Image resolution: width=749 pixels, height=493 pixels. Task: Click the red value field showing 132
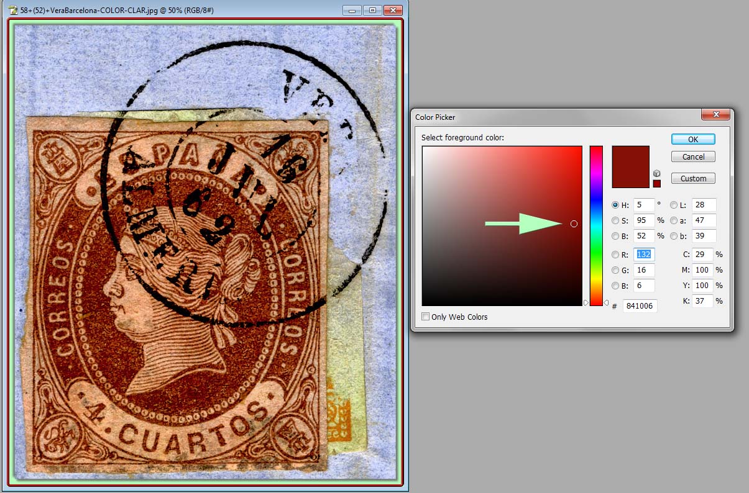644,255
